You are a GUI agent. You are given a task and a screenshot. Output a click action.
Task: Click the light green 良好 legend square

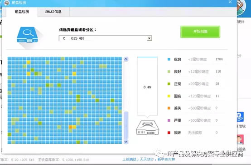tap(169, 72)
